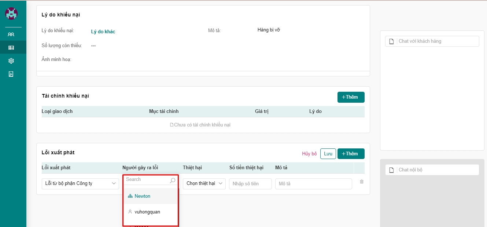The image size is (487, 227).
Task: Click document icon in internal chat
Action: 391,170
